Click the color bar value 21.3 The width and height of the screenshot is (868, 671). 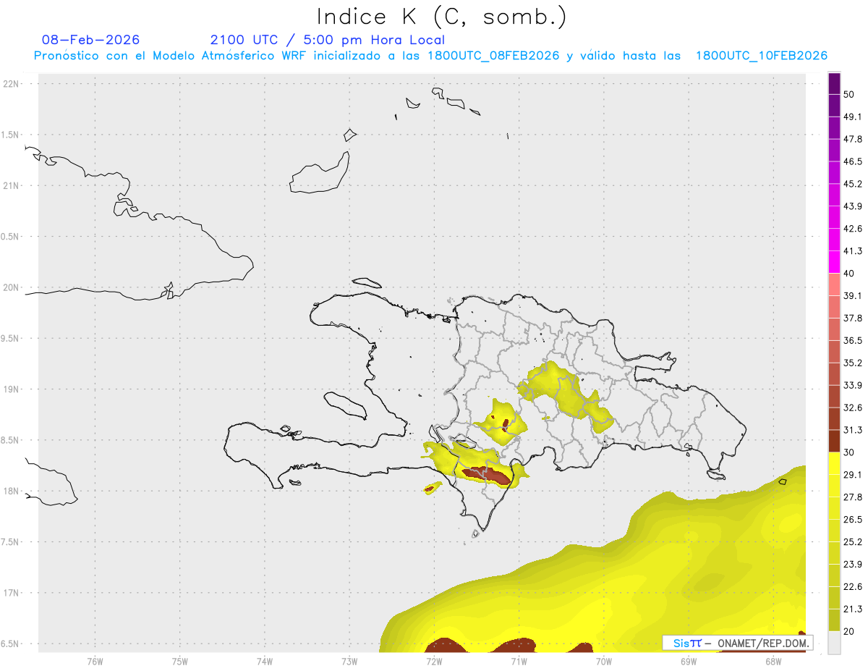(852, 609)
